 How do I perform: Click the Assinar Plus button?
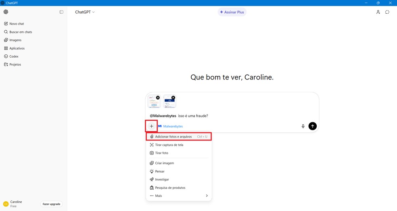(232, 12)
